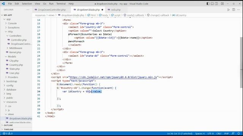
Task: Click the editor vertical scrollbar
Action: (x=241, y=62)
